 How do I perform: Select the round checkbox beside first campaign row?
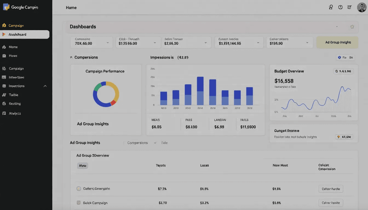click(x=79, y=189)
